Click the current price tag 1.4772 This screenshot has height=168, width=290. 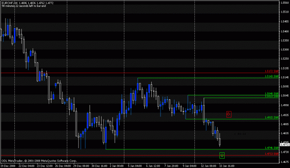[x=285, y=145]
